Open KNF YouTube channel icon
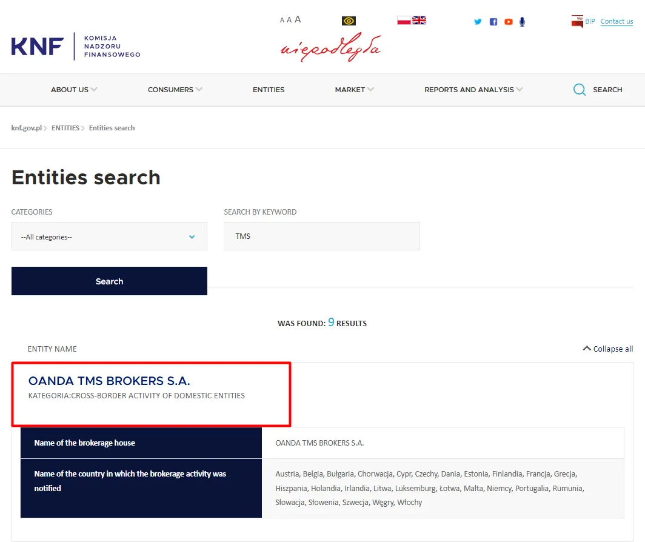This screenshot has width=645, height=542. (x=509, y=22)
